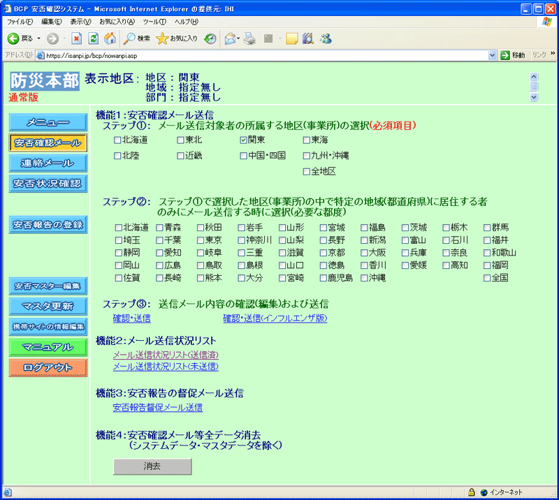Click the 連絡メール sidebar button
The height and width of the screenshot is (500, 559).
click(48, 163)
